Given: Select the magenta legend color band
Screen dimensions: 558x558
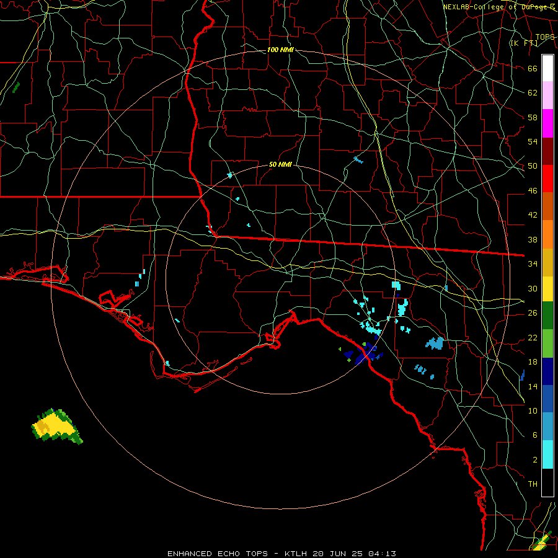Looking at the screenshot, I should [547, 123].
